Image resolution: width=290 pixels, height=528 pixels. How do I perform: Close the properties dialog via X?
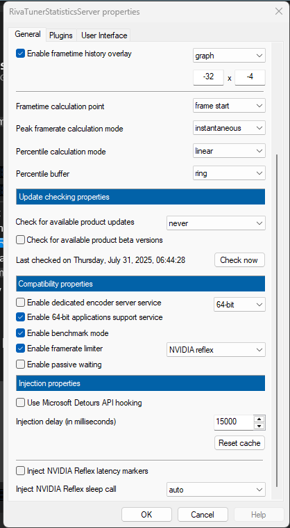[279, 11]
